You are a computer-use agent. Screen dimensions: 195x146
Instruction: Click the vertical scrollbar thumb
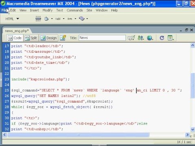click(193, 85)
